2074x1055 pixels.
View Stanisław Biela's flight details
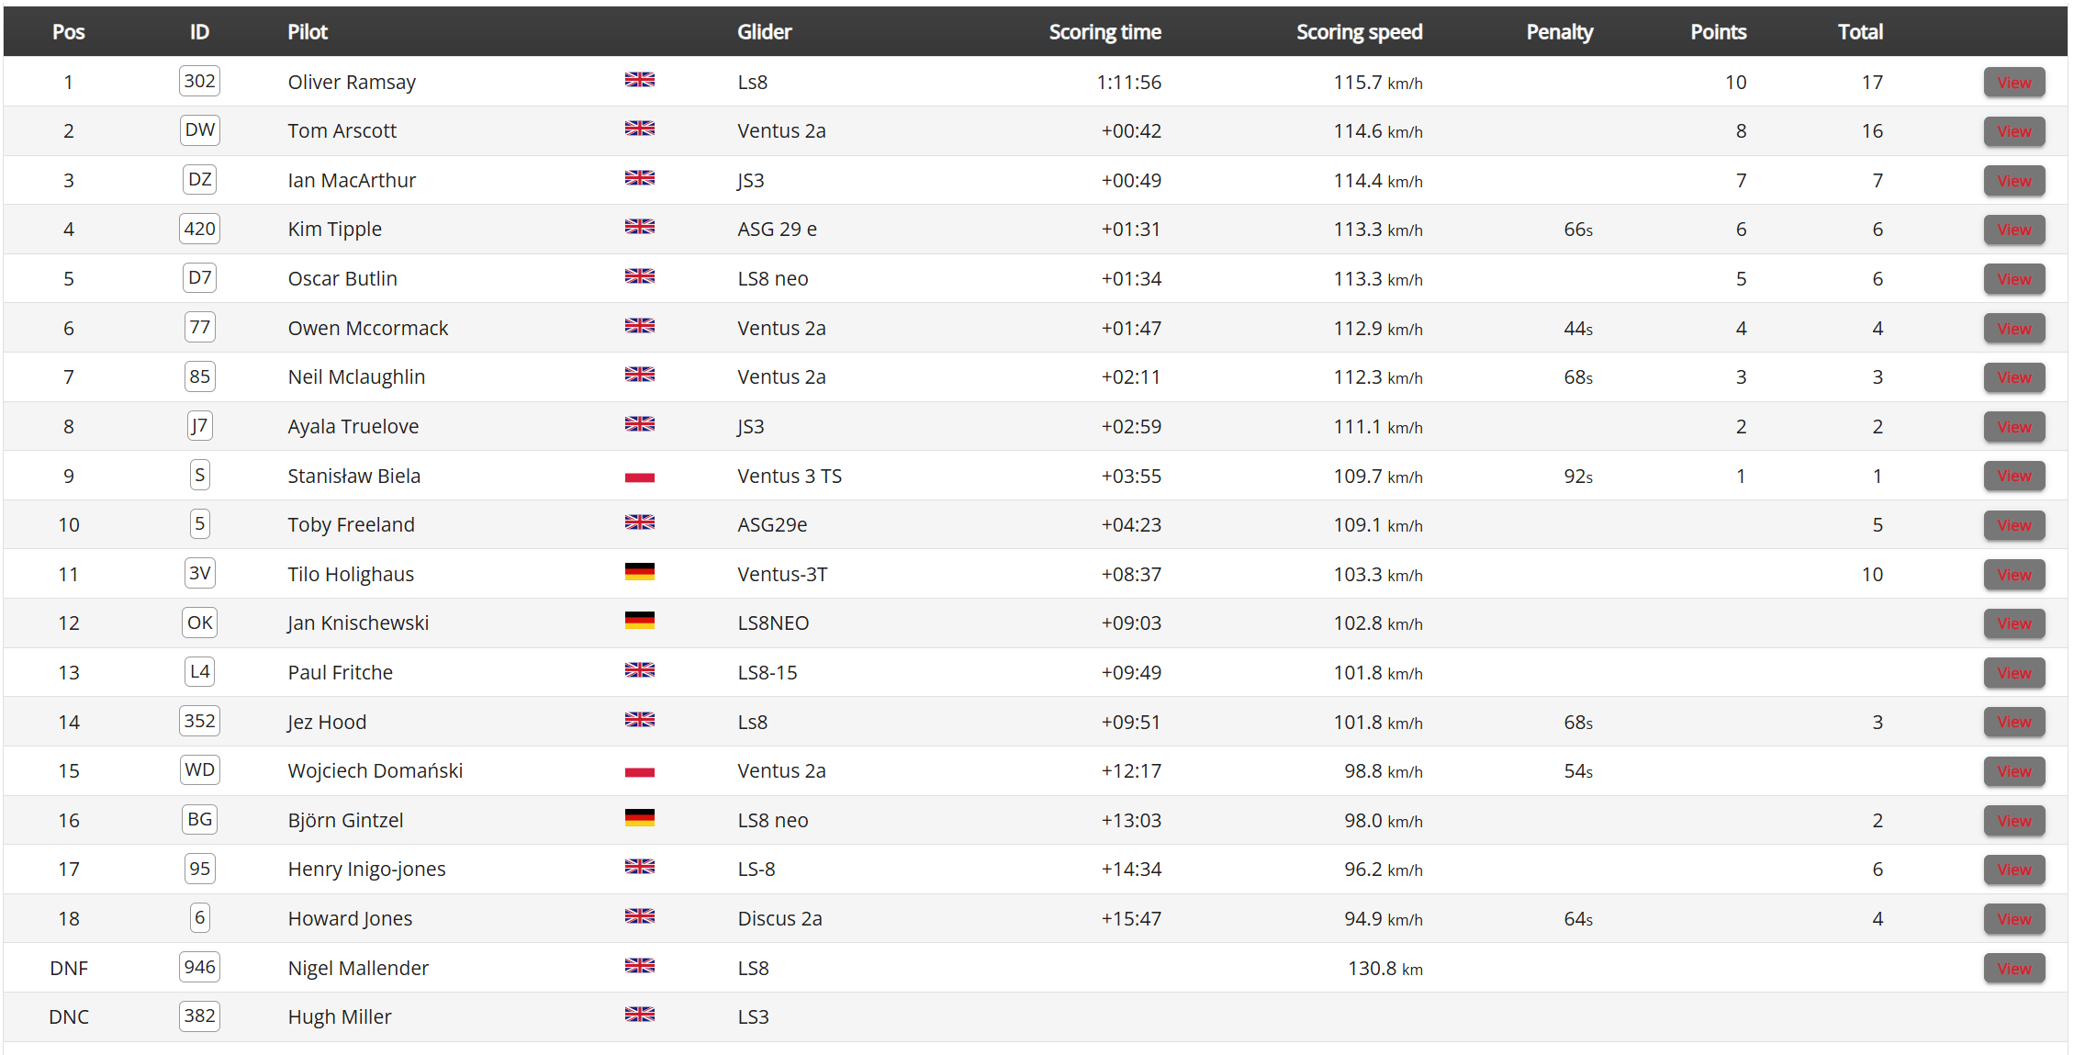(x=2013, y=476)
